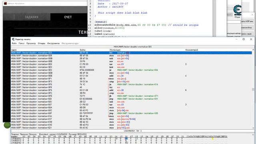
Task: Open the Поиск menu
Action: click(21, 44)
